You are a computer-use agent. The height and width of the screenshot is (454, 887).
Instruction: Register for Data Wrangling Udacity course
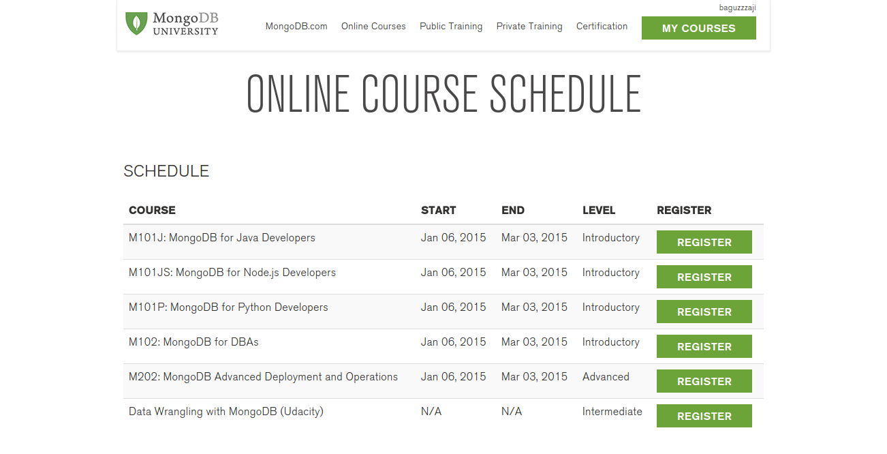pyautogui.click(x=704, y=416)
